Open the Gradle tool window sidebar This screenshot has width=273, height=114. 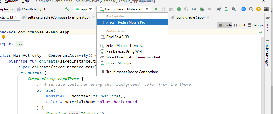pyautogui.click(x=267, y=24)
